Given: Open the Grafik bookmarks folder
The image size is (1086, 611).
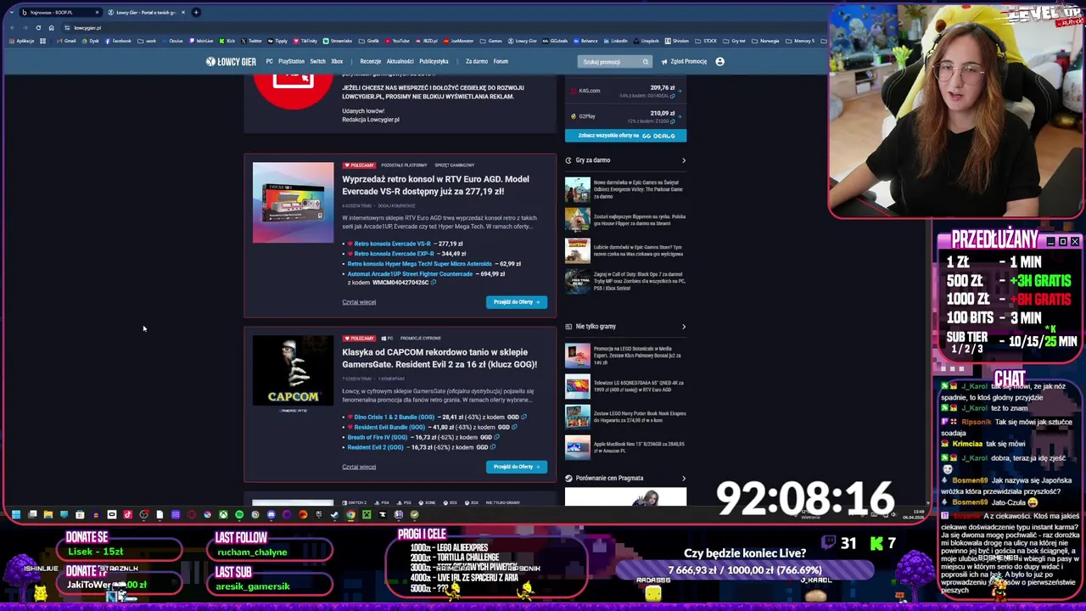Looking at the screenshot, I should (x=370, y=41).
